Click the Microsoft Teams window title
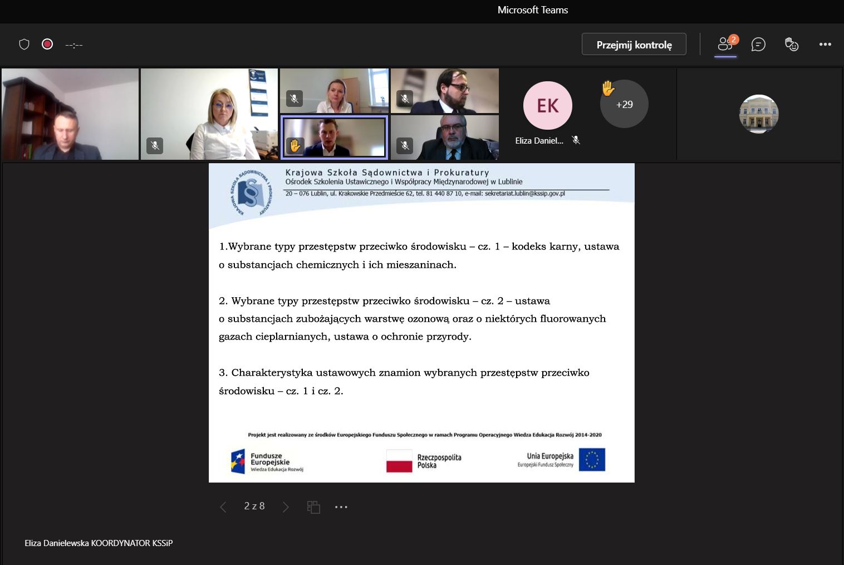Screen dimensions: 844x565 533,10
